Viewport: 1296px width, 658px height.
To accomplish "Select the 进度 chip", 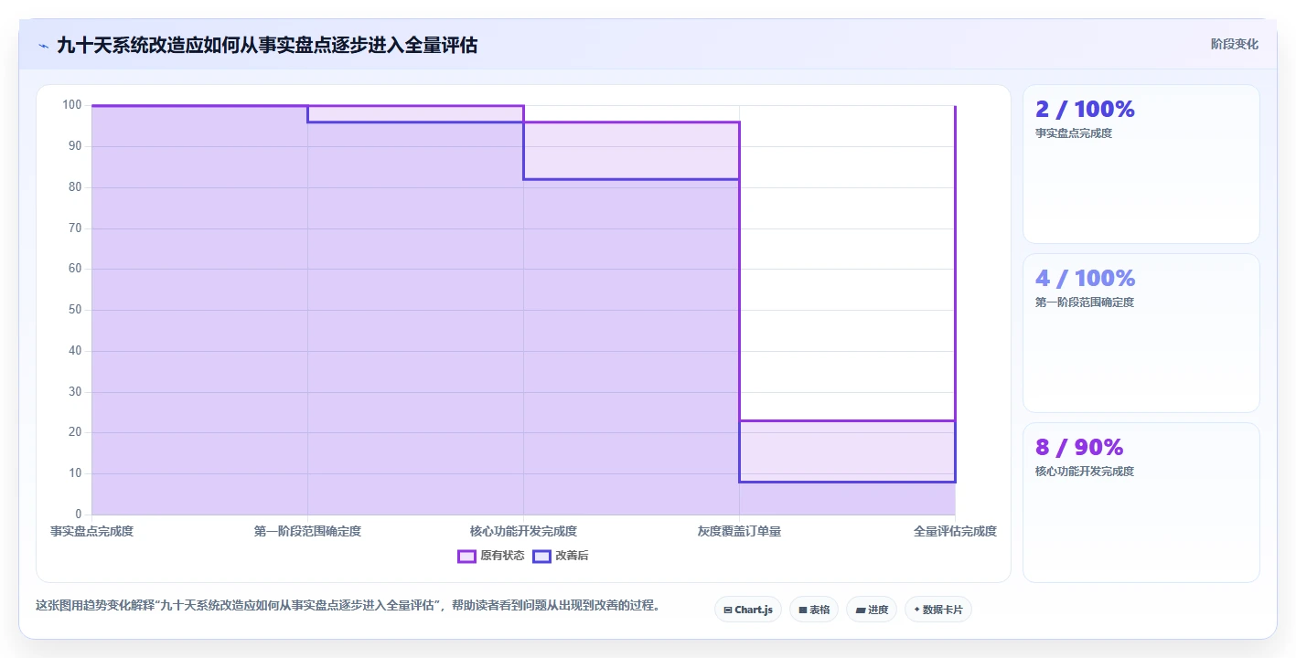I will point(872,610).
